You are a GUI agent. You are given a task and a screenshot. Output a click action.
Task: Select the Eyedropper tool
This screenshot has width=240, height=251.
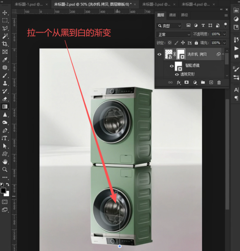tap(5, 59)
